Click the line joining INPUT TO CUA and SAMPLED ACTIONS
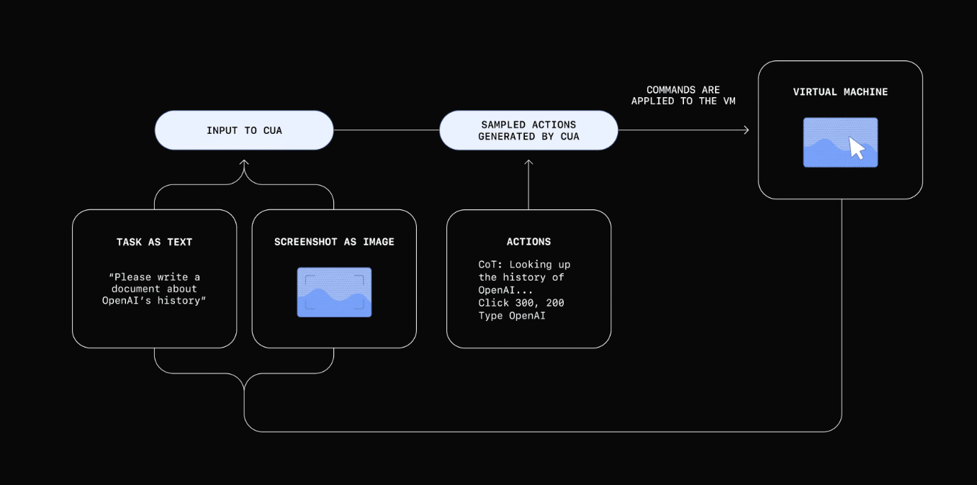The width and height of the screenshot is (977, 485). [x=386, y=130]
